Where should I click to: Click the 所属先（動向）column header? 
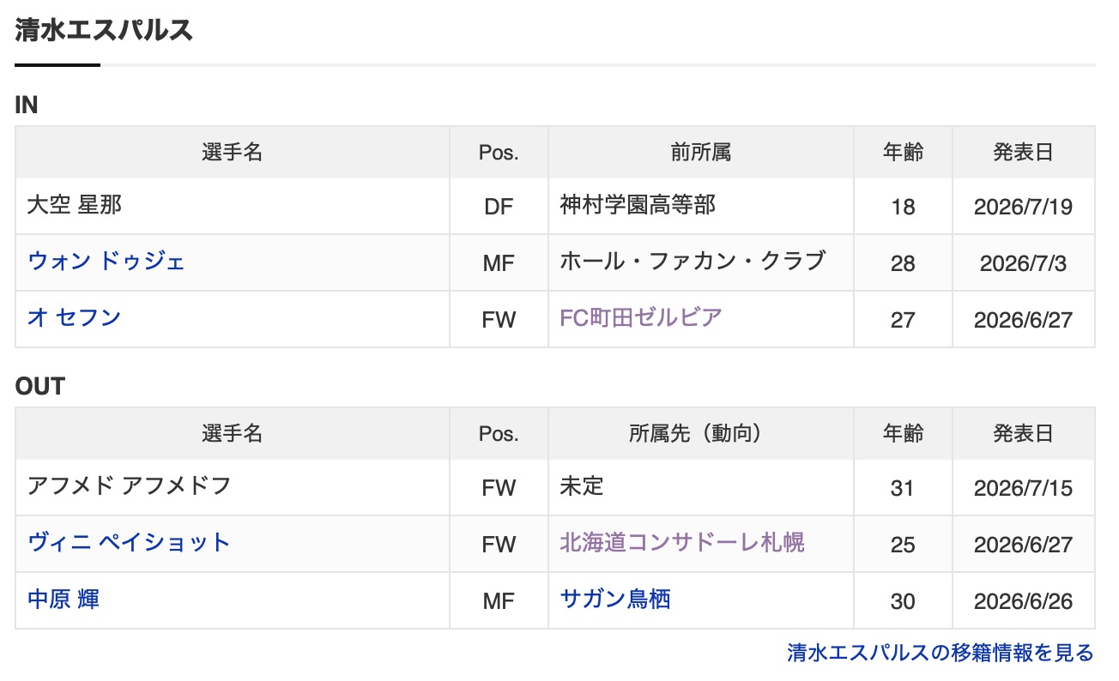coord(701,434)
